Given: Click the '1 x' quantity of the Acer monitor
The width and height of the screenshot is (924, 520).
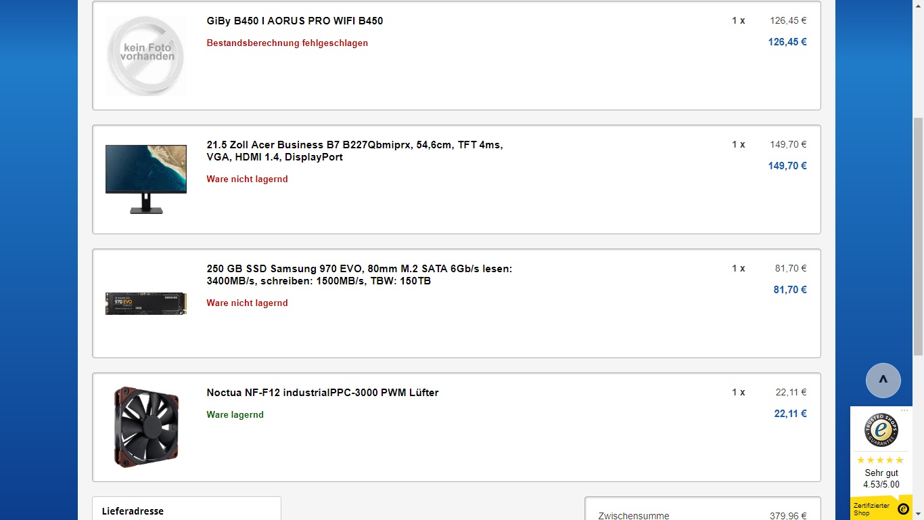Looking at the screenshot, I should point(739,145).
